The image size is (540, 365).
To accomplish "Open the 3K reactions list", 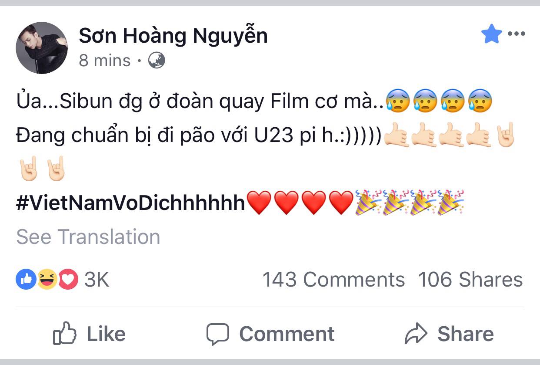I will pyautogui.click(x=97, y=280).
